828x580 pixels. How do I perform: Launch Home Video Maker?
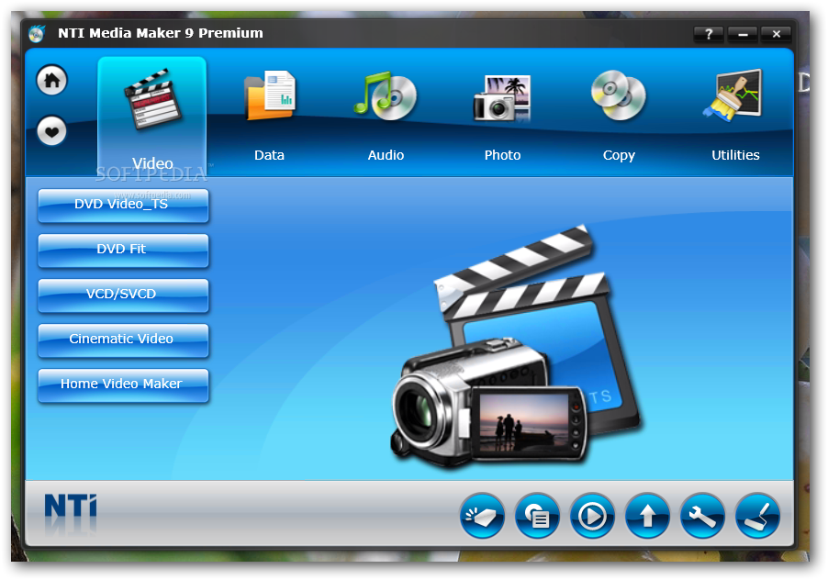point(123,385)
